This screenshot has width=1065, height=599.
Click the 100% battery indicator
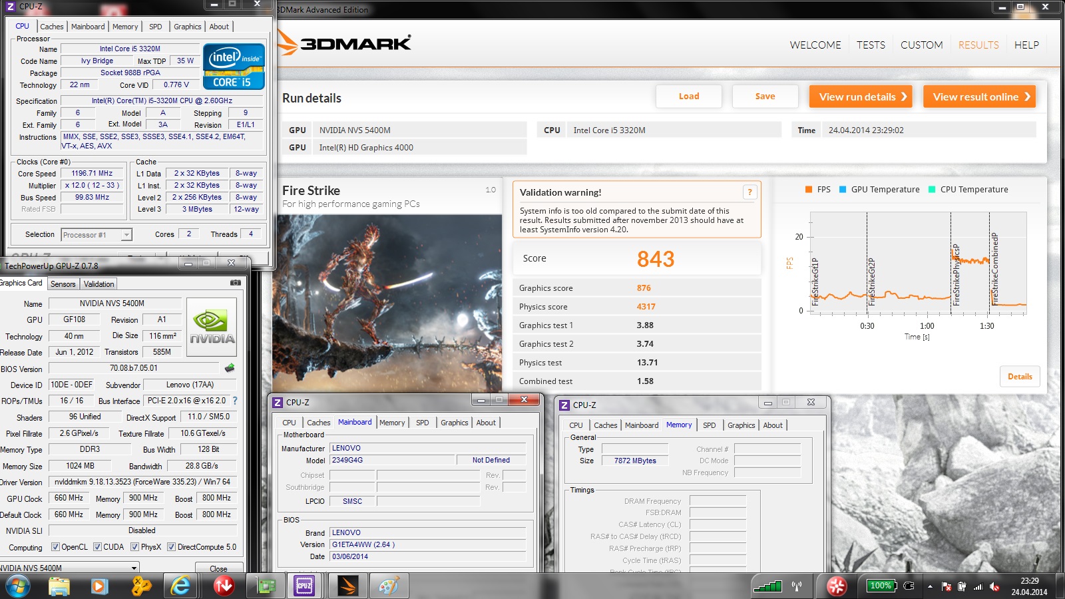click(883, 586)
